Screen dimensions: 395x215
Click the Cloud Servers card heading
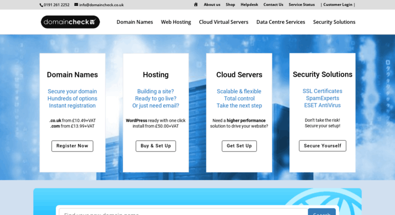tap(239, 75)
